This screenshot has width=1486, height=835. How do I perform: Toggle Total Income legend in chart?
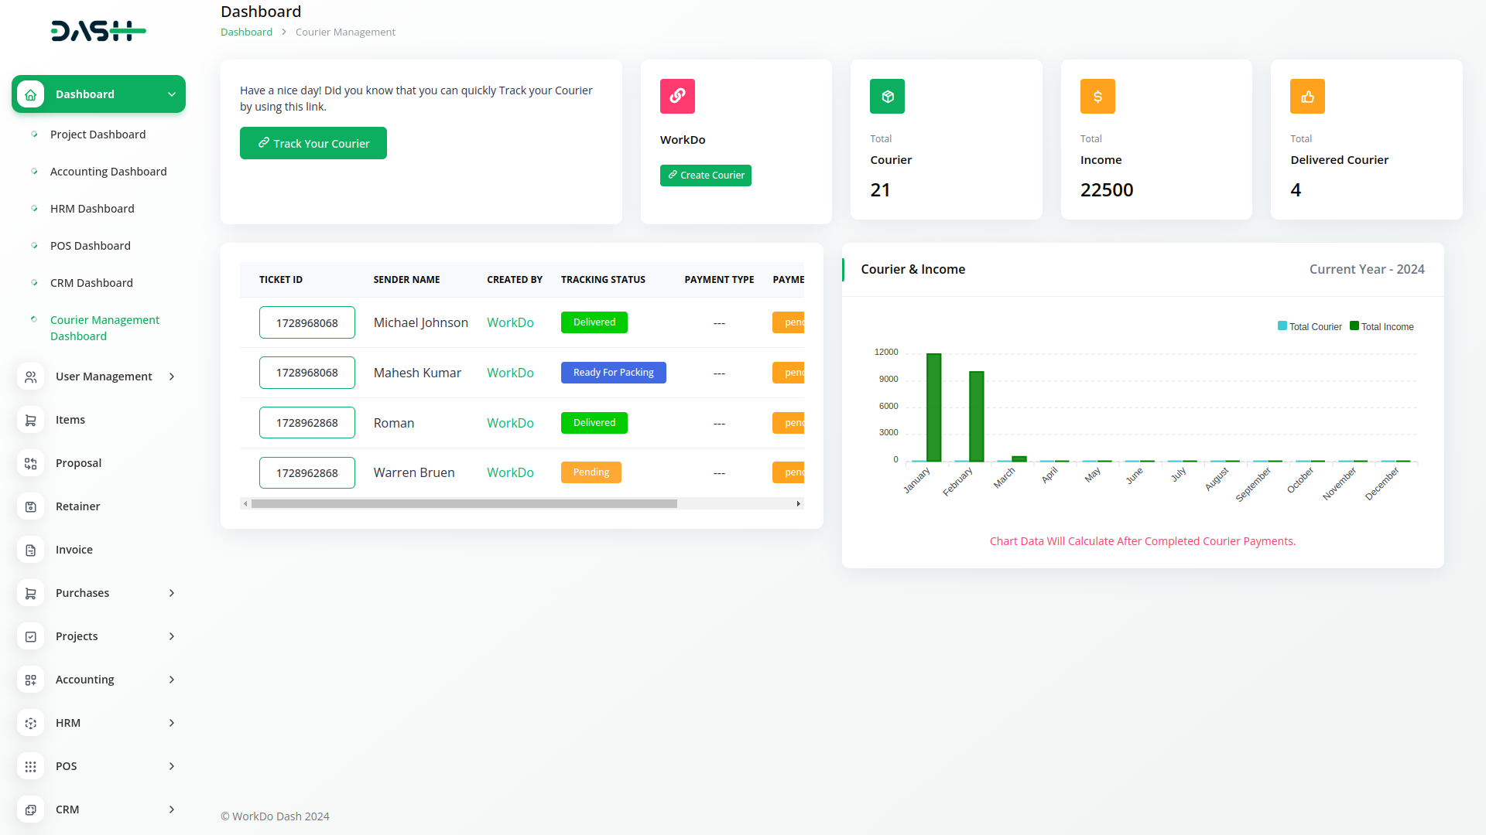(1382, 326)
